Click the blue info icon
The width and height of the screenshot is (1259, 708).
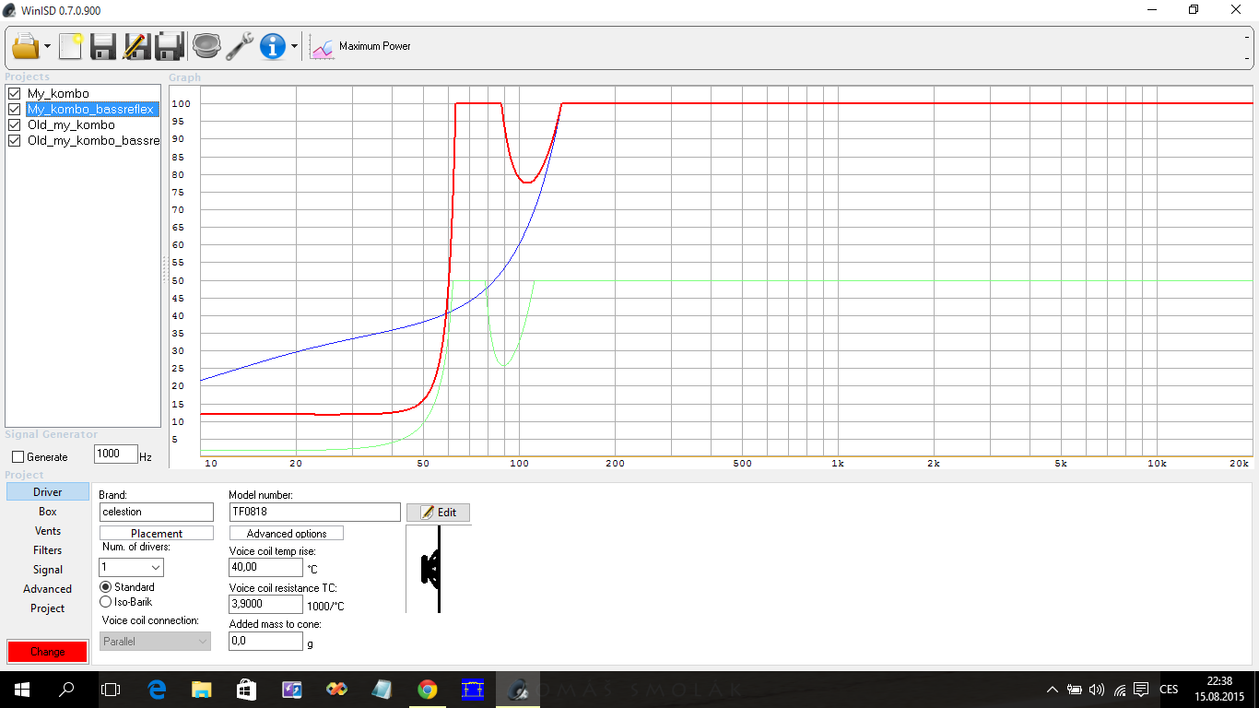(273, 46)
